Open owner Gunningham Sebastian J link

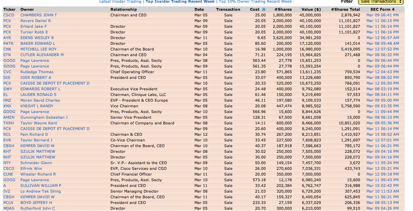click(44, 117)
